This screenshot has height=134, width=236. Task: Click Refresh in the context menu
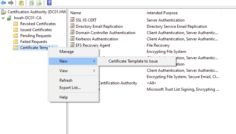click(66, 80)
